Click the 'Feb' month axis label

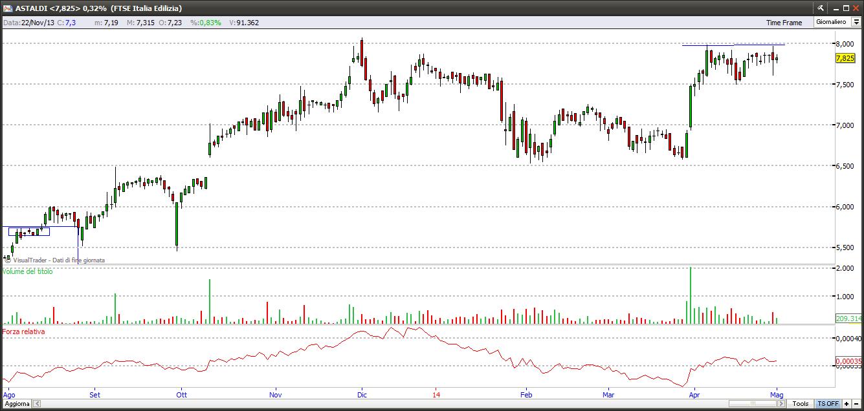coord(526,394)
